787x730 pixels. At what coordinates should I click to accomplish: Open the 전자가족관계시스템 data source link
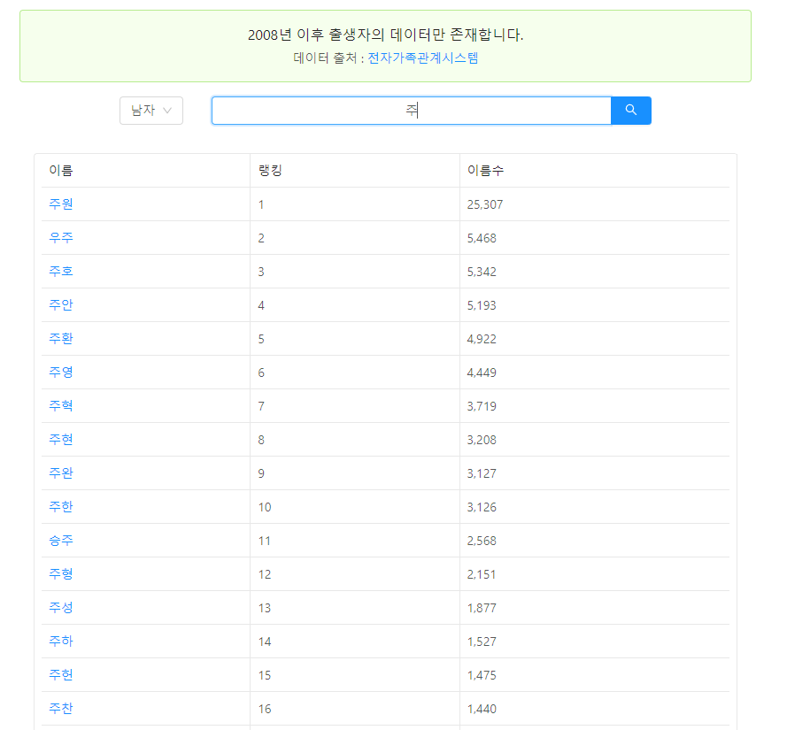pos(422,58)
